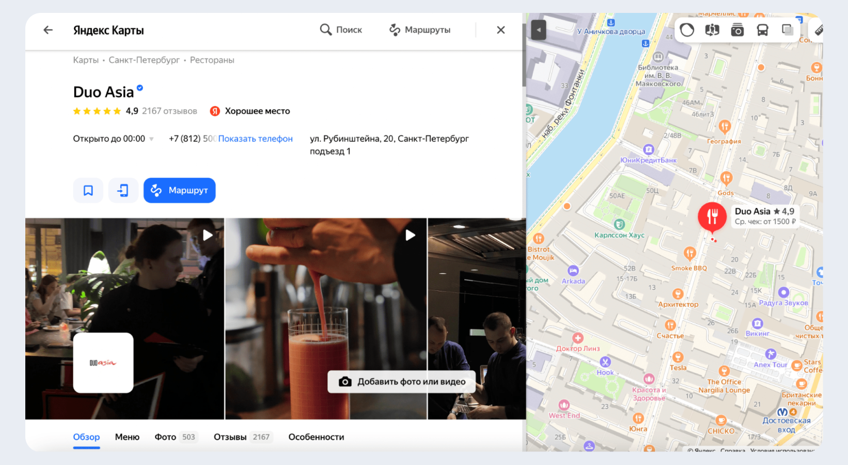Open the Фото 503 tab
848x465 pixels.
coord(176,437)
